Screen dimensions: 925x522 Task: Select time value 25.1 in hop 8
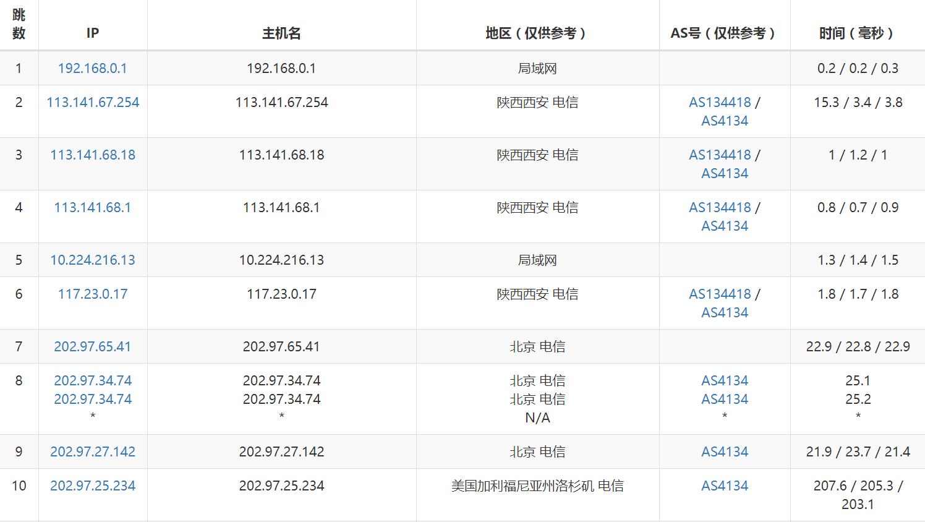click(858, 380)
